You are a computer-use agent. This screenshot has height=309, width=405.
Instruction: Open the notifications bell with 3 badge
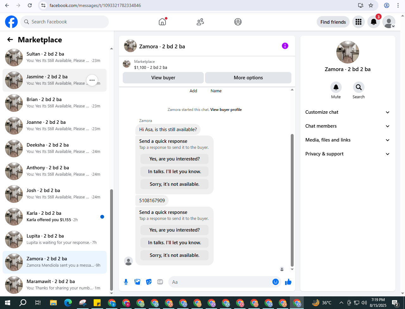click(x=374, y=22)
